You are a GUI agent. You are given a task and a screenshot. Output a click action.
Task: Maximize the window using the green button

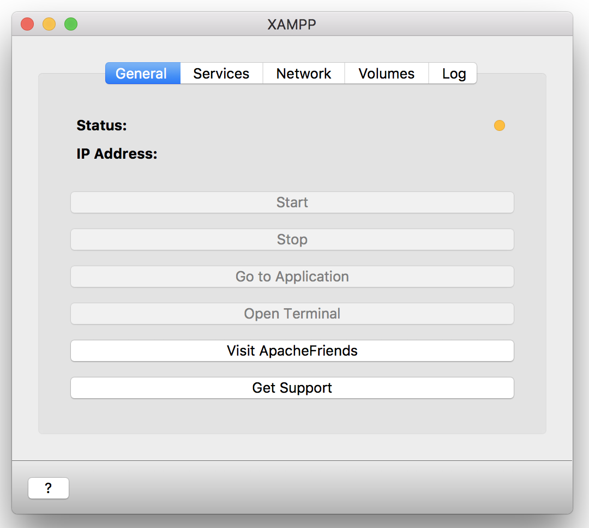[71, 24]
